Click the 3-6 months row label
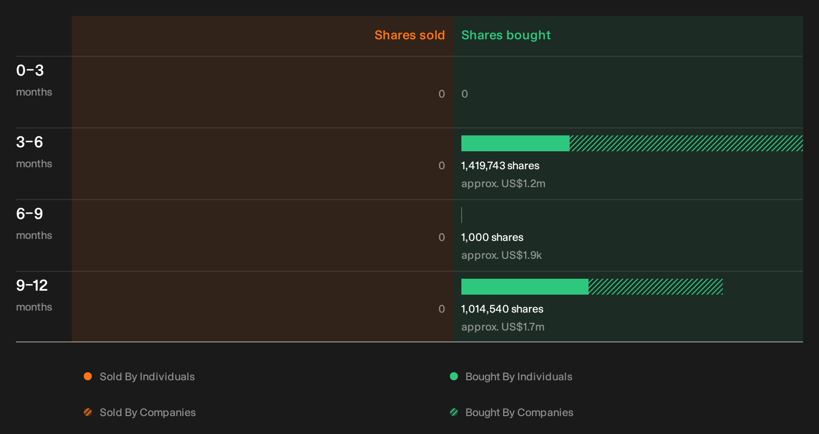The height and width of the screenshot is (434, 819). (34, 152)
